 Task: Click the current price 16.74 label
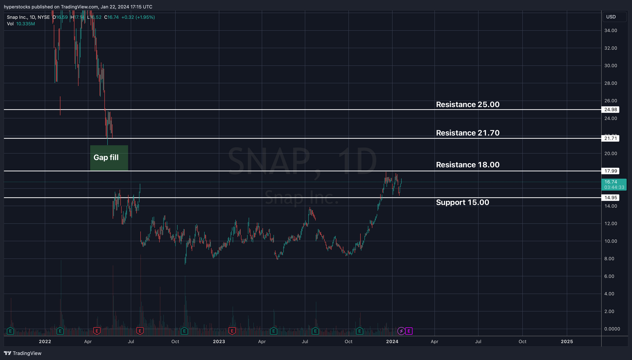(x=611, y=182)
